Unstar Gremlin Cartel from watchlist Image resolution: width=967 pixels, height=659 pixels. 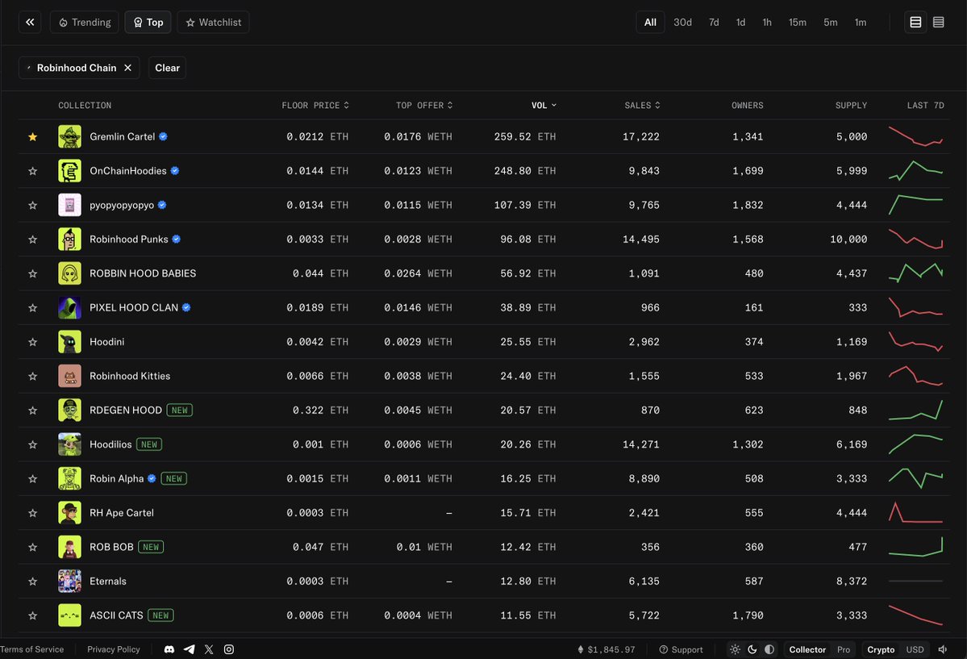coord(33,136)
